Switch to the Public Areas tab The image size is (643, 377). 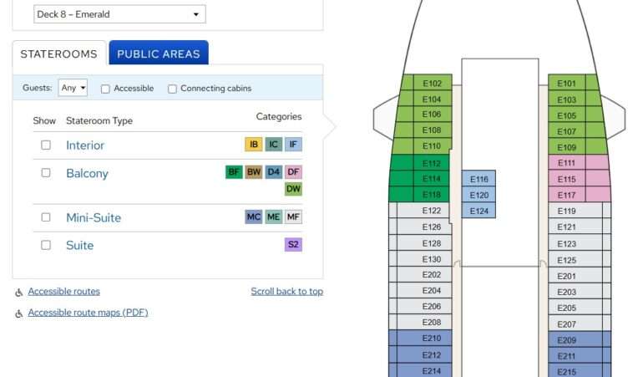click(x=159, y=53)
